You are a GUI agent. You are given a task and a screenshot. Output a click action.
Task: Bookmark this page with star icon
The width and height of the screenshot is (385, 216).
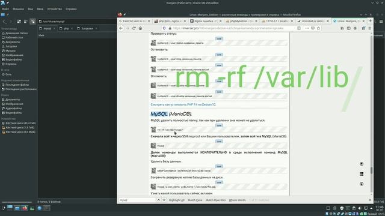click(x=318, y=28)
